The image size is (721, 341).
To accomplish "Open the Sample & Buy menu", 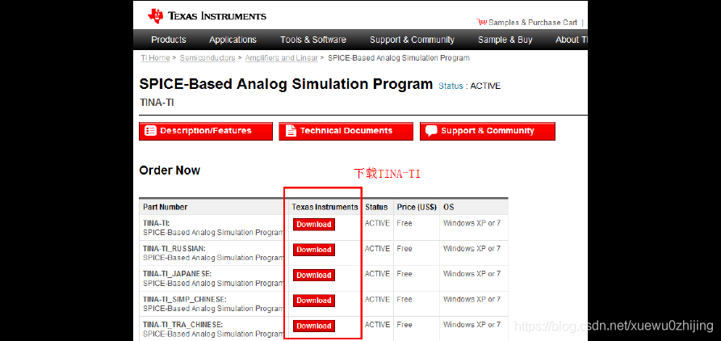I will (505, 40).
